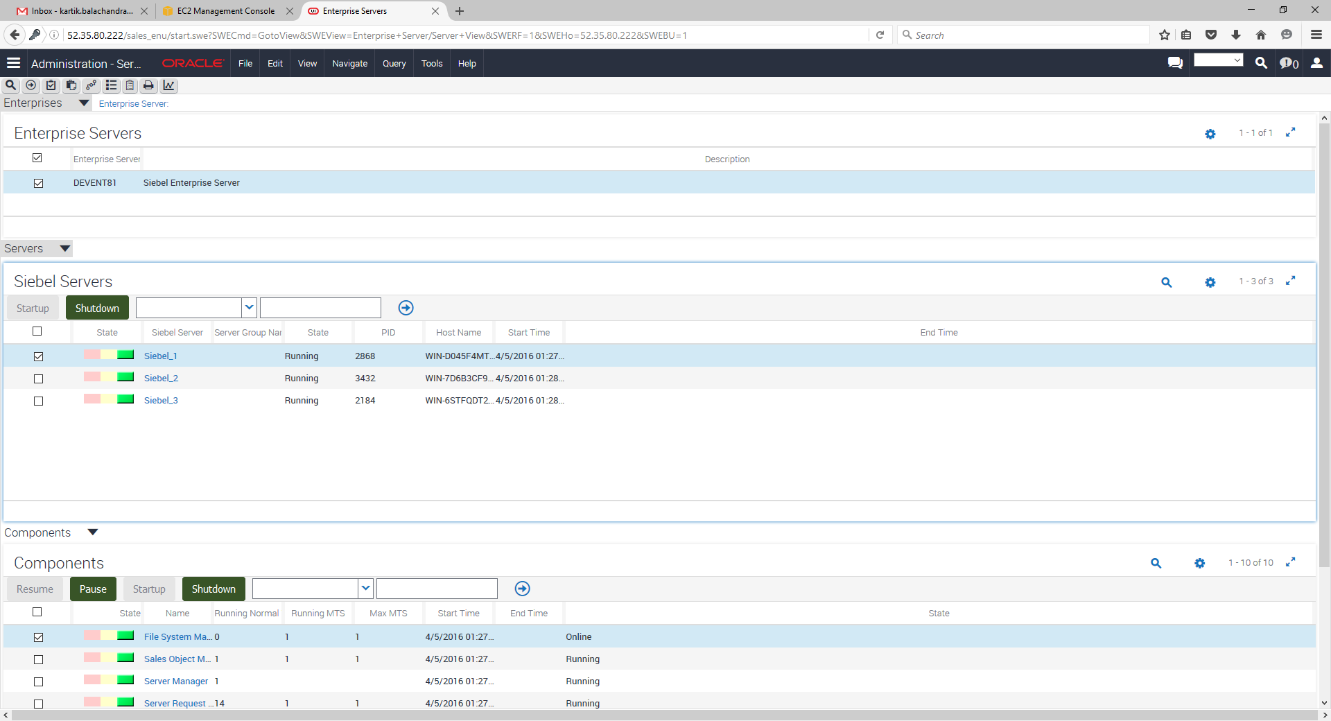Viewport: 1331px width, 721px height.
Task: Tick the checkbox for Siebel_2 row
Action: point(38,379)
